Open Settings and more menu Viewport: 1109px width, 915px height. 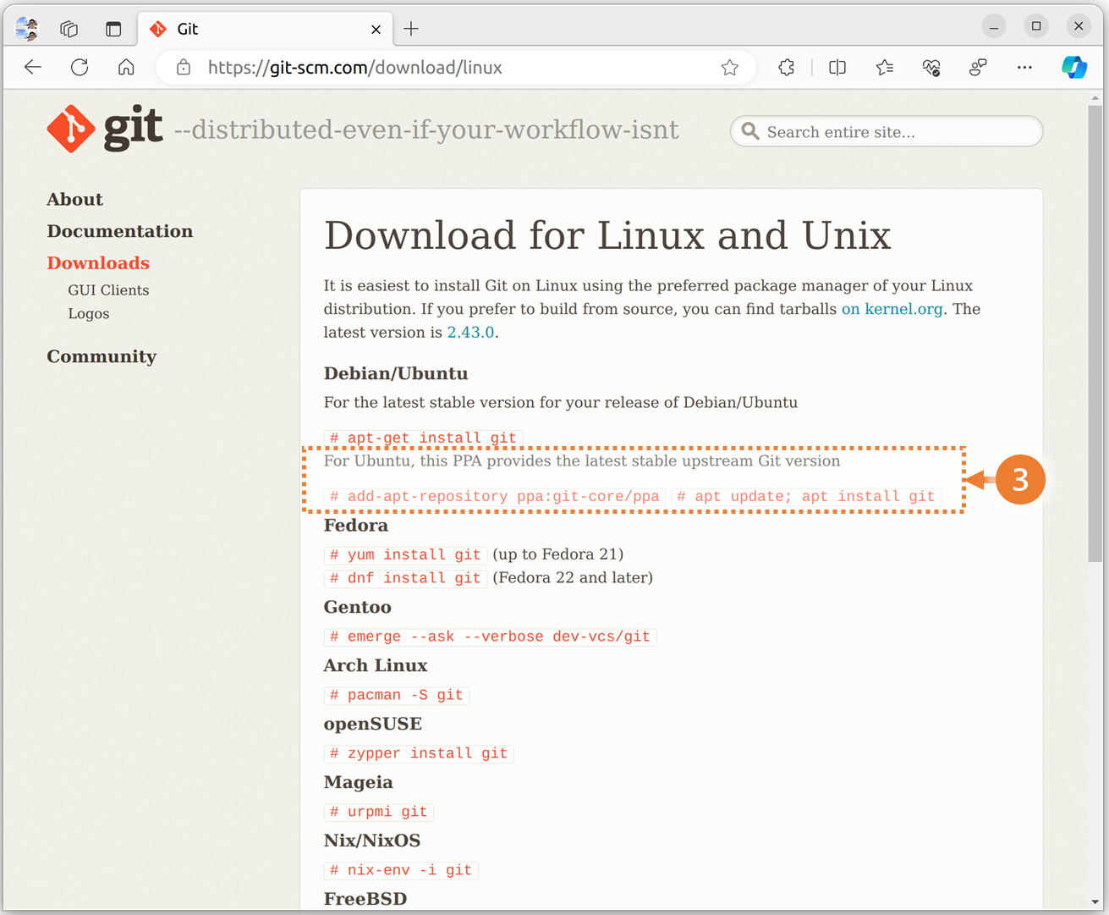pyautogui.click(x=1024, y=68)
